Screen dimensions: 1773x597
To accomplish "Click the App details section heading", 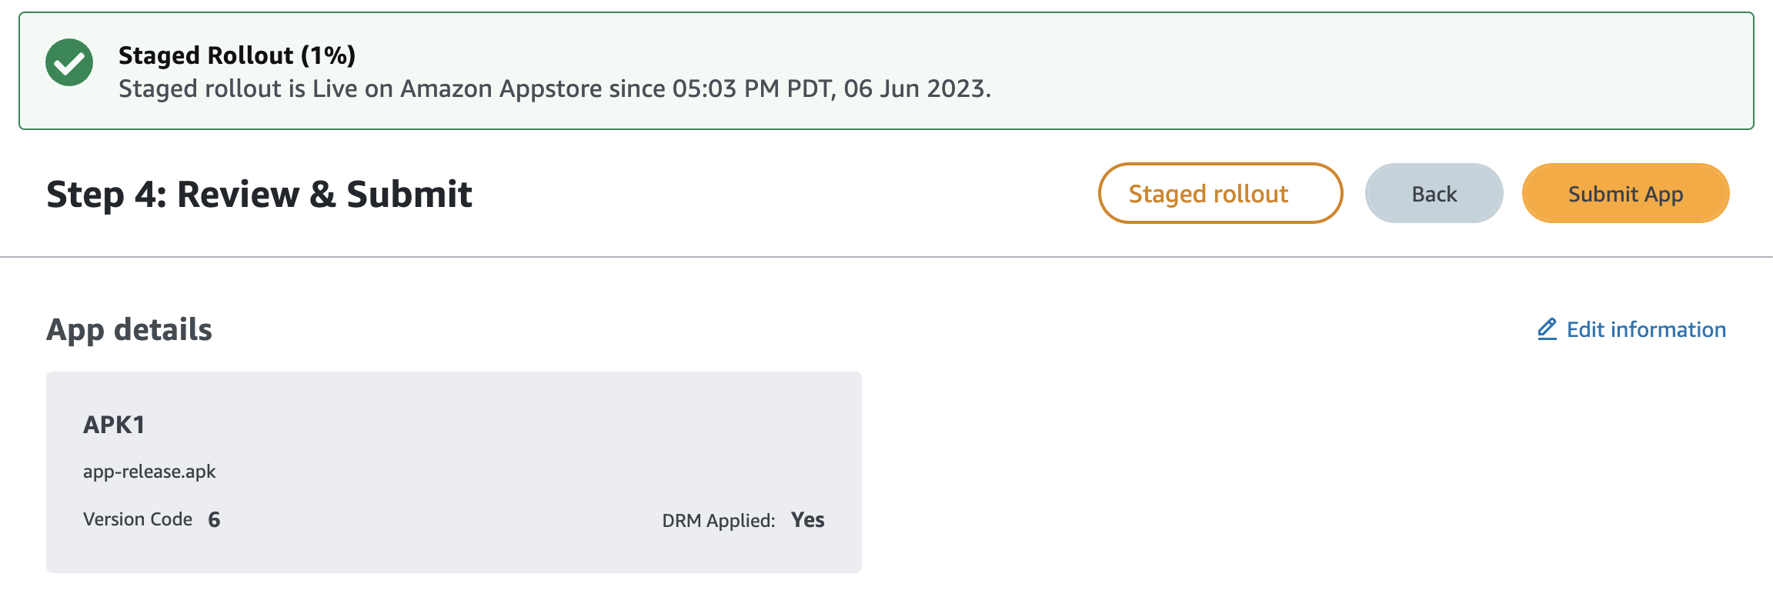I will point(129,329).
